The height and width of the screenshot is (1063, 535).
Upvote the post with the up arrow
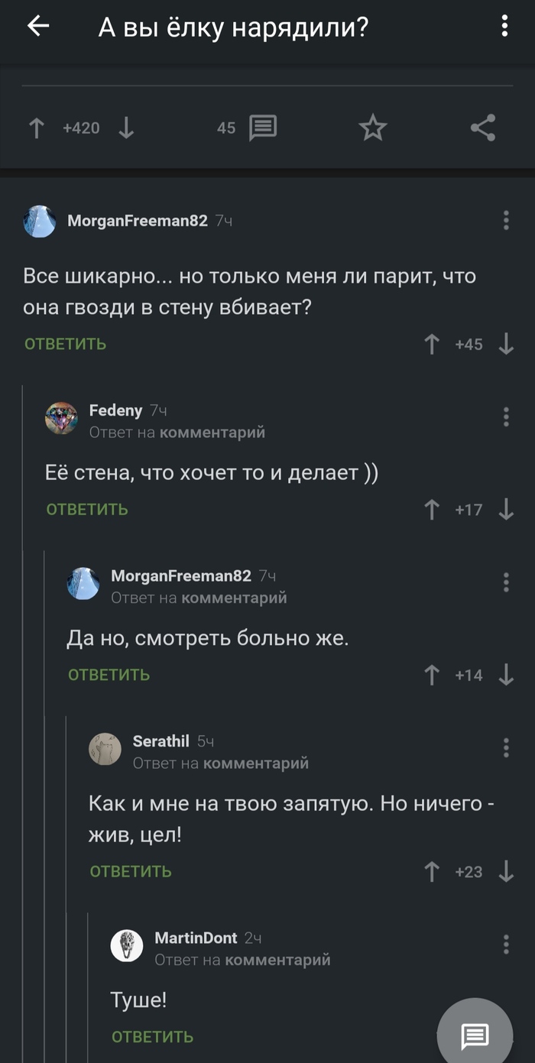(x=36, y=128)
